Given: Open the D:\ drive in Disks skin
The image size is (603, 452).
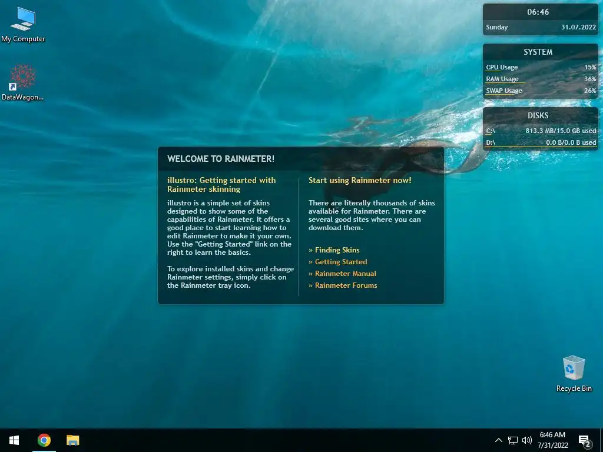Looking at the screenshot, I should 491,142.
